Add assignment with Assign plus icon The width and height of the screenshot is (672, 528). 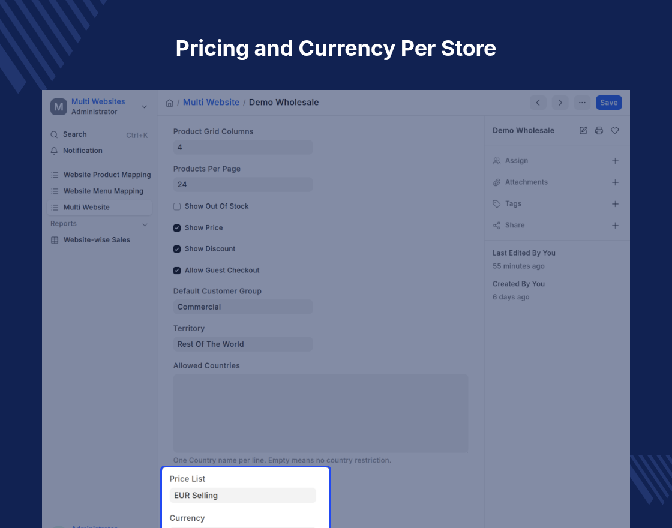coord(615,161)
